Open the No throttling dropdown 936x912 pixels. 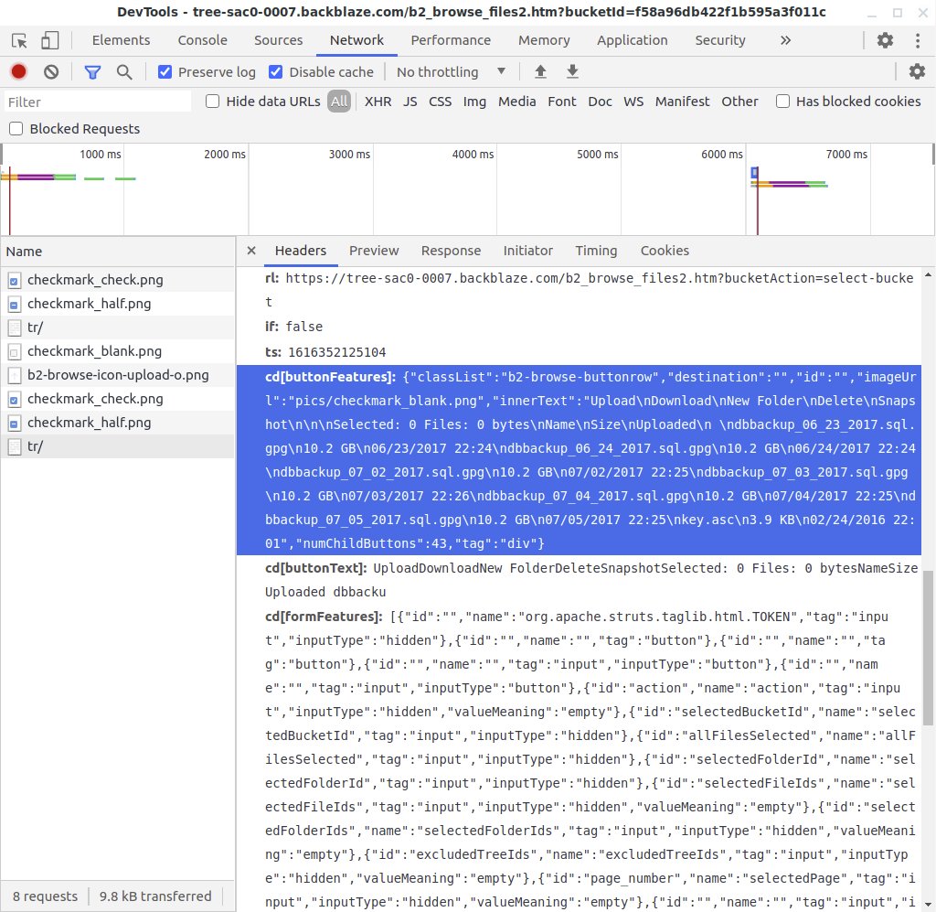pyautogui.click(x=451, y=72)
